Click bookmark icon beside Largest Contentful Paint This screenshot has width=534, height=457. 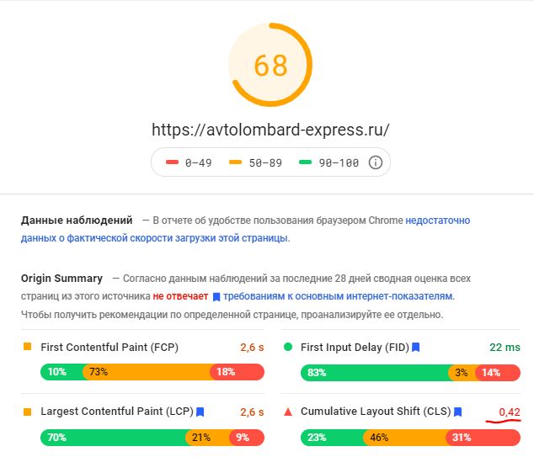[200, 412]
